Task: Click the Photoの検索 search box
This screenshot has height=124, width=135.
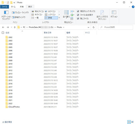Action: pyautogui.click(x=115, y=27)
